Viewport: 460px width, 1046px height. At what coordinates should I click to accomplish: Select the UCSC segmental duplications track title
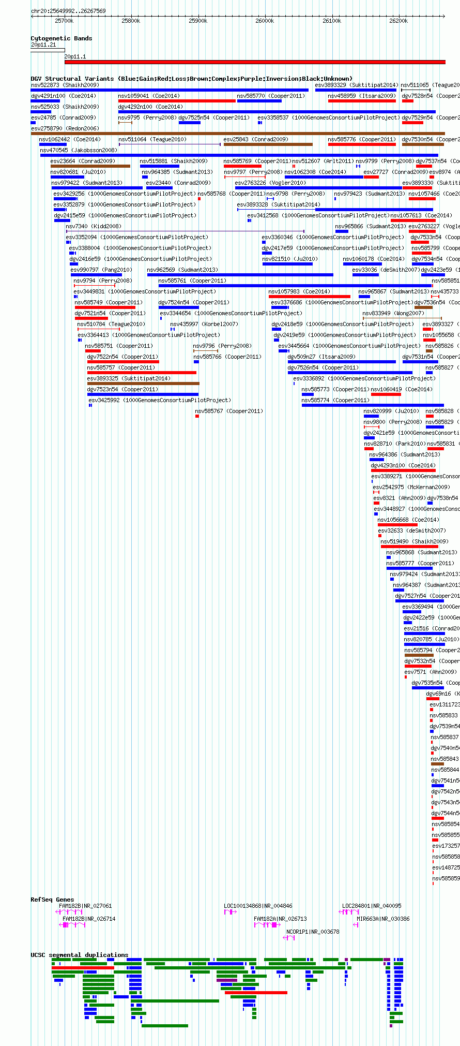coord(80,955)
